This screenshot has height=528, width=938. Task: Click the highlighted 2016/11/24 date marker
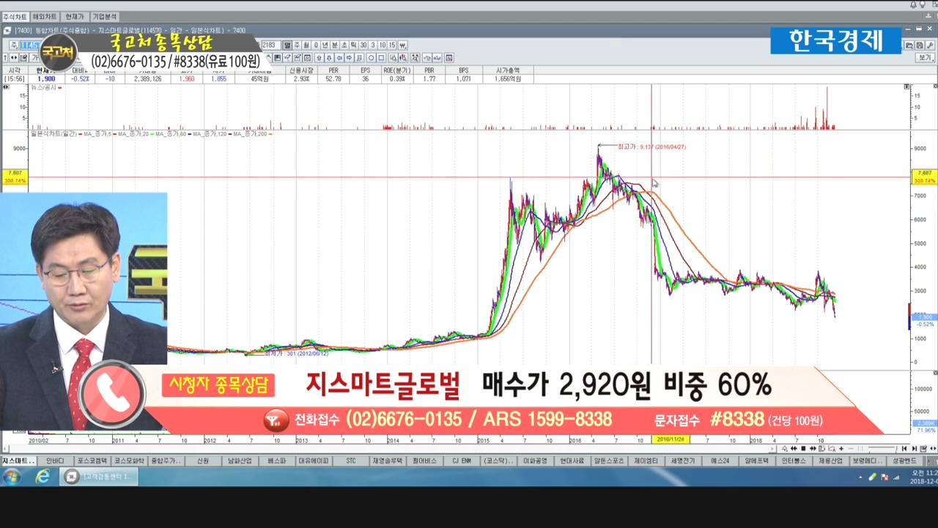(671, 439)
